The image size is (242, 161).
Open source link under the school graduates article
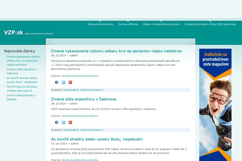click(79, 160)
